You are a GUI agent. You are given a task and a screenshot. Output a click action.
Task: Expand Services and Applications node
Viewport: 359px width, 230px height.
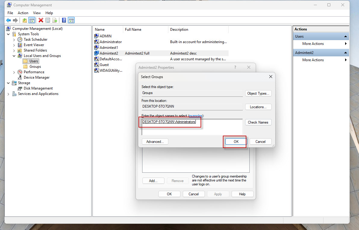[8, 94]
